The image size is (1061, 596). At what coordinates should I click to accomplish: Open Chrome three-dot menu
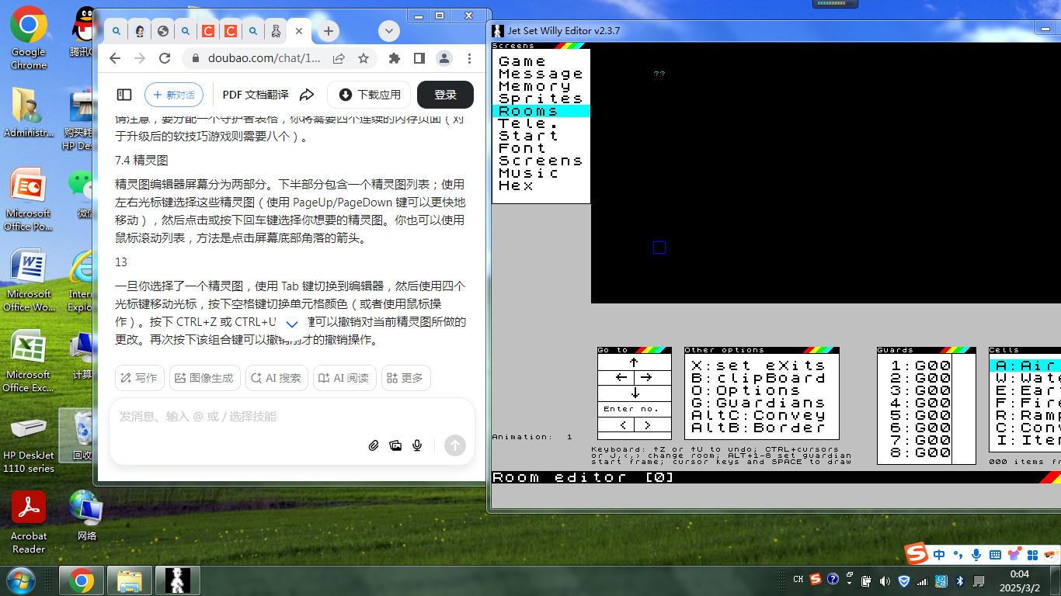pyautogui.click(x=469, y=58)
